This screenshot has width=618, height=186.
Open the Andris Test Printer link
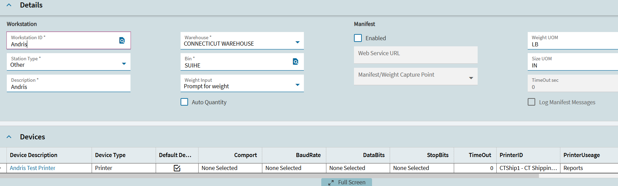[x=32, y=168]
